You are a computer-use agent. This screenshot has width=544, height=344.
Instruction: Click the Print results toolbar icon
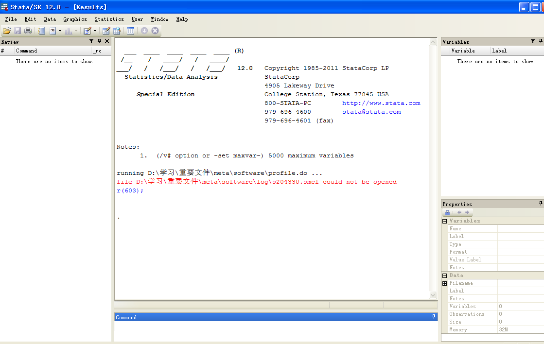pyautogui.click(x=28, y=31)
